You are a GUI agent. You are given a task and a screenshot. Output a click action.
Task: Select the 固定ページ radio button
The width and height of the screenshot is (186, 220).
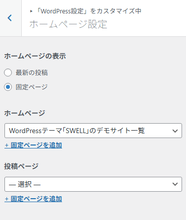pyautogui.click(x=8, y=87)
